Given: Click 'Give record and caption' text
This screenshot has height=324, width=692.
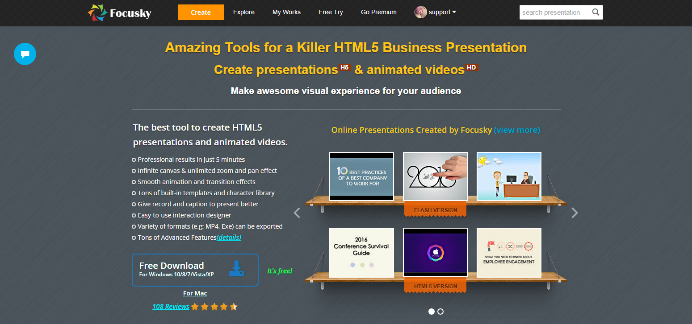Looking at the screenshot, I should pos(198,204).
